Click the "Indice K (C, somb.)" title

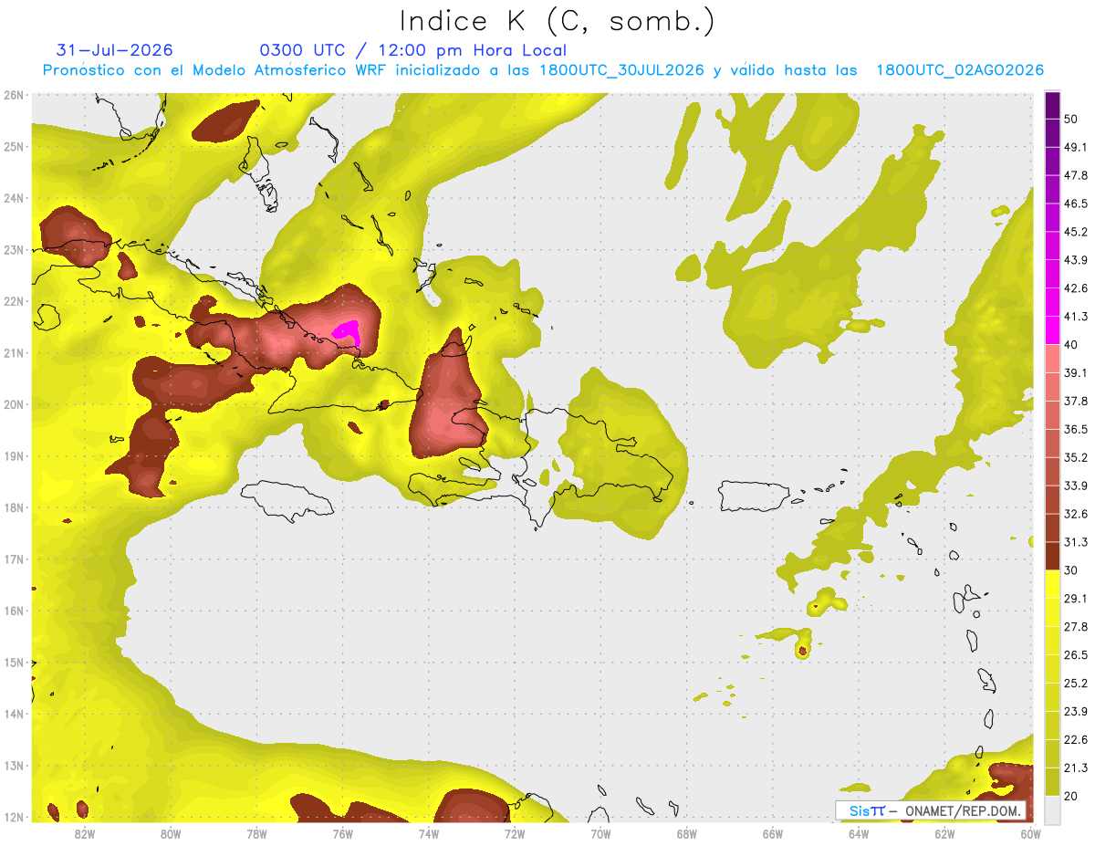[557, 20]
